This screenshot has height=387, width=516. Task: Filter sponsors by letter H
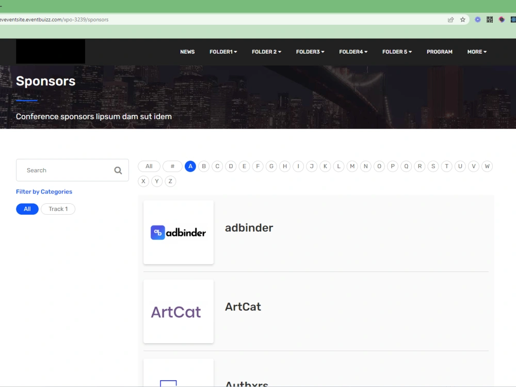285,166
